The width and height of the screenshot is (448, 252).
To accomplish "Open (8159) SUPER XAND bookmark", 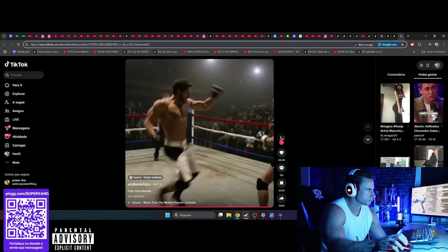I will 106,52.
